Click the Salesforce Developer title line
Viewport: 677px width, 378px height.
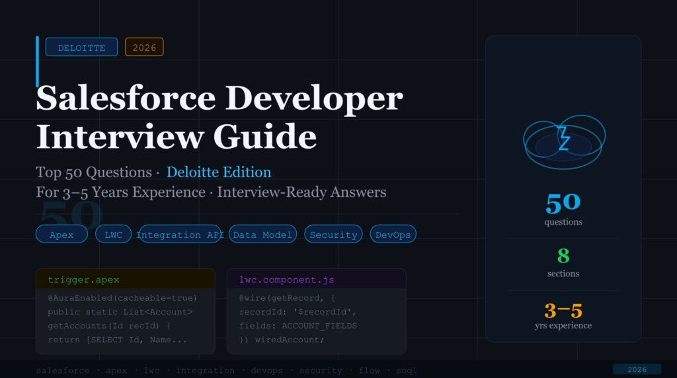[x=219, y=98]
